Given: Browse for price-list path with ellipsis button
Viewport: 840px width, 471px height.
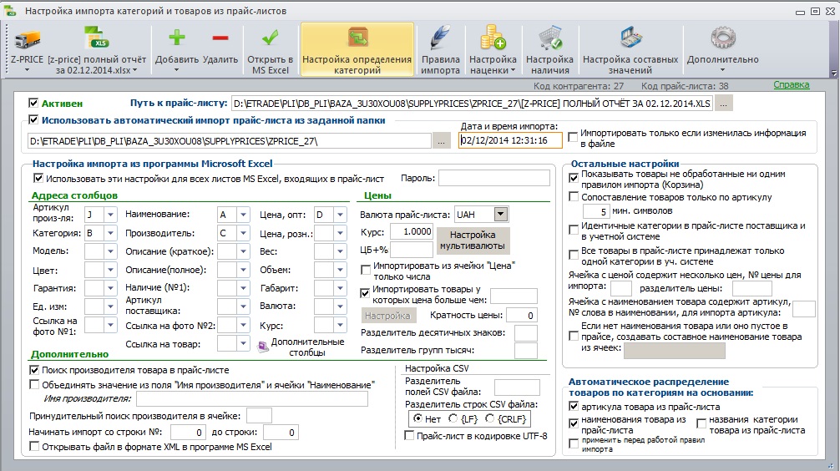Looking at the screenshot, I should [x=723, y=104].
